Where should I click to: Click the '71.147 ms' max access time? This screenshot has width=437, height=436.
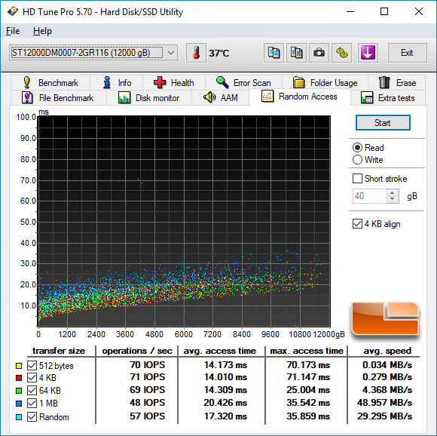(x=308, y=377)
